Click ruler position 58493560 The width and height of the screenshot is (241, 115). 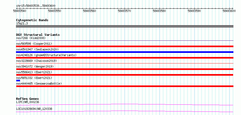click(89, 11)
